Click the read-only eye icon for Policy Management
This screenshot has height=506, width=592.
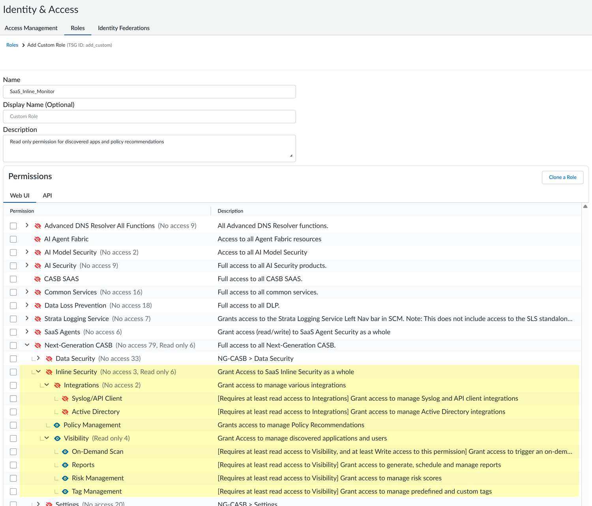(x=57, y=425)
